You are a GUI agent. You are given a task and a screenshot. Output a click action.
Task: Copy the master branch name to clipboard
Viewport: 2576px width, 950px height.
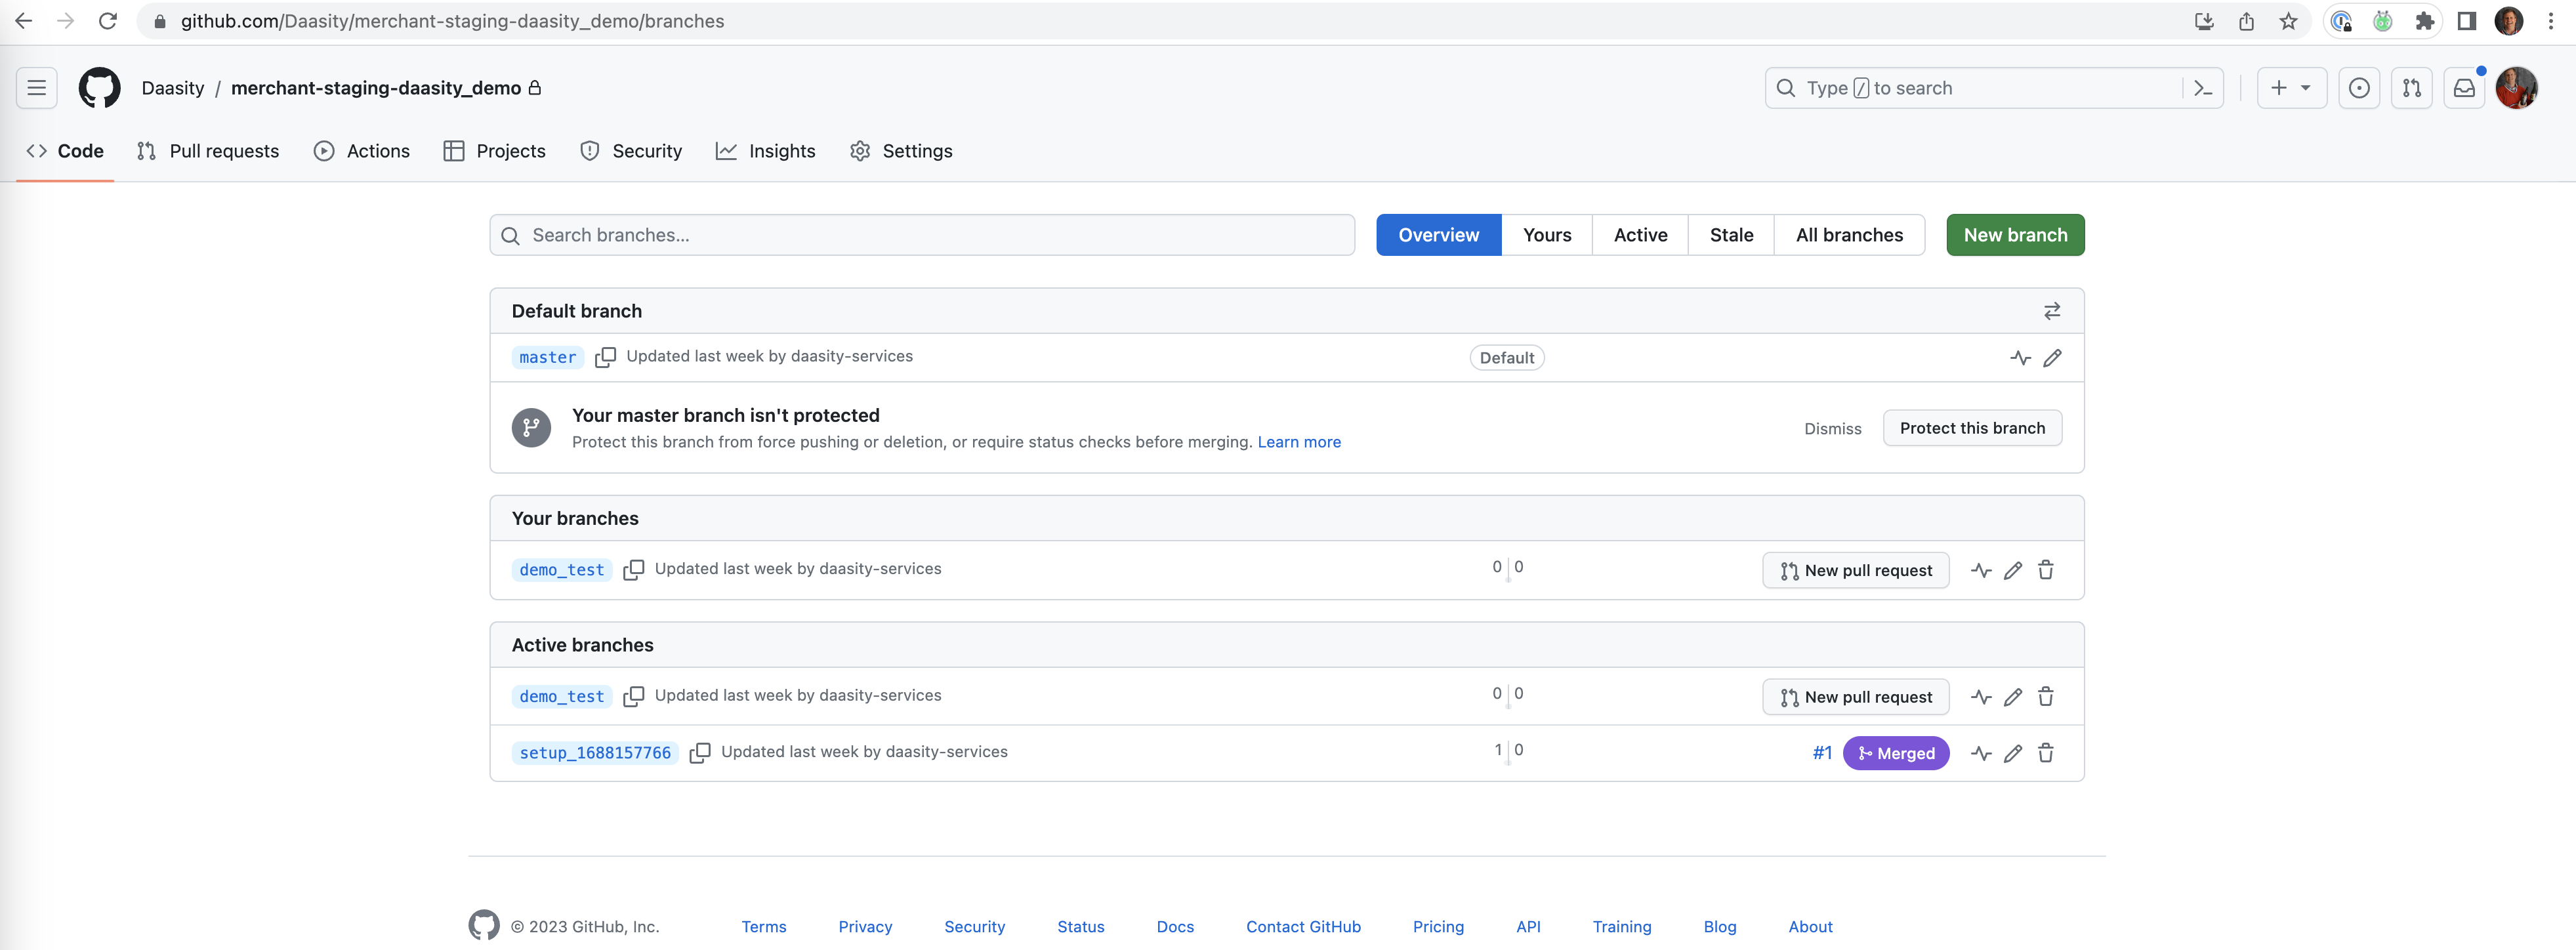(605, 357)
